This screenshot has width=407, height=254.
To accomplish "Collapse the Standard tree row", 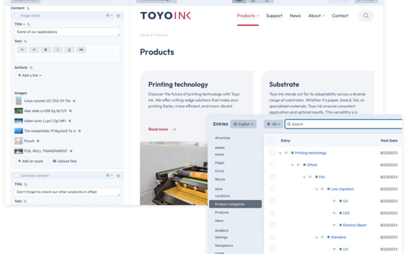I will (x=316, y=237).
